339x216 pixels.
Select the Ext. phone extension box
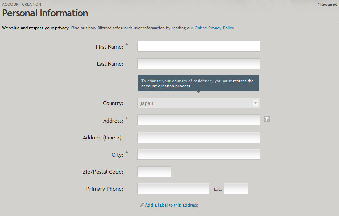[236, 189]
